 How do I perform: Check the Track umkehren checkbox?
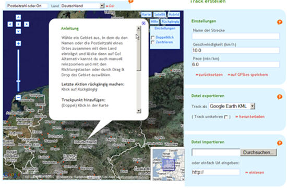click(x=226, y=117)
